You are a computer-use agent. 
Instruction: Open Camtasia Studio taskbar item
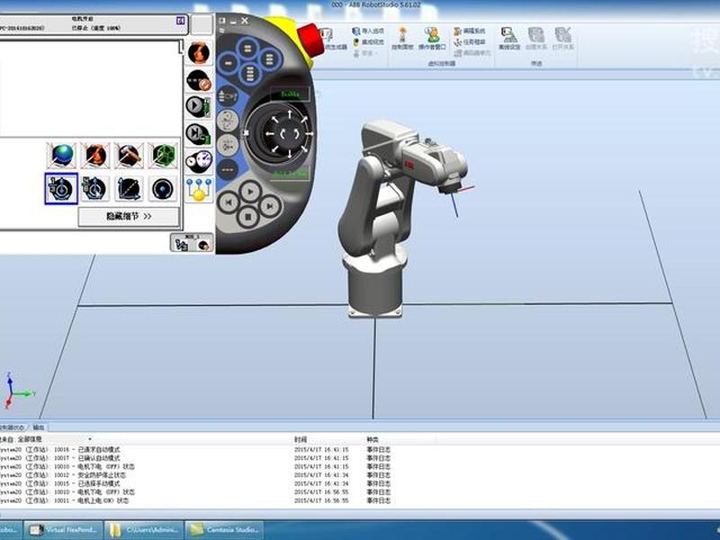coord(225,530)
